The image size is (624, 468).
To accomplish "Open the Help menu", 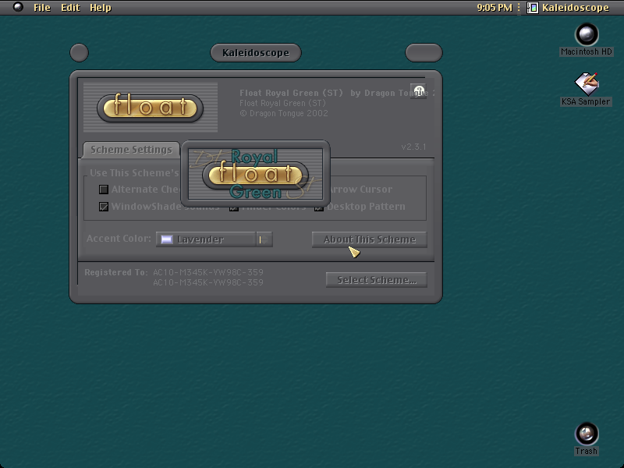I will coord(101,8).
